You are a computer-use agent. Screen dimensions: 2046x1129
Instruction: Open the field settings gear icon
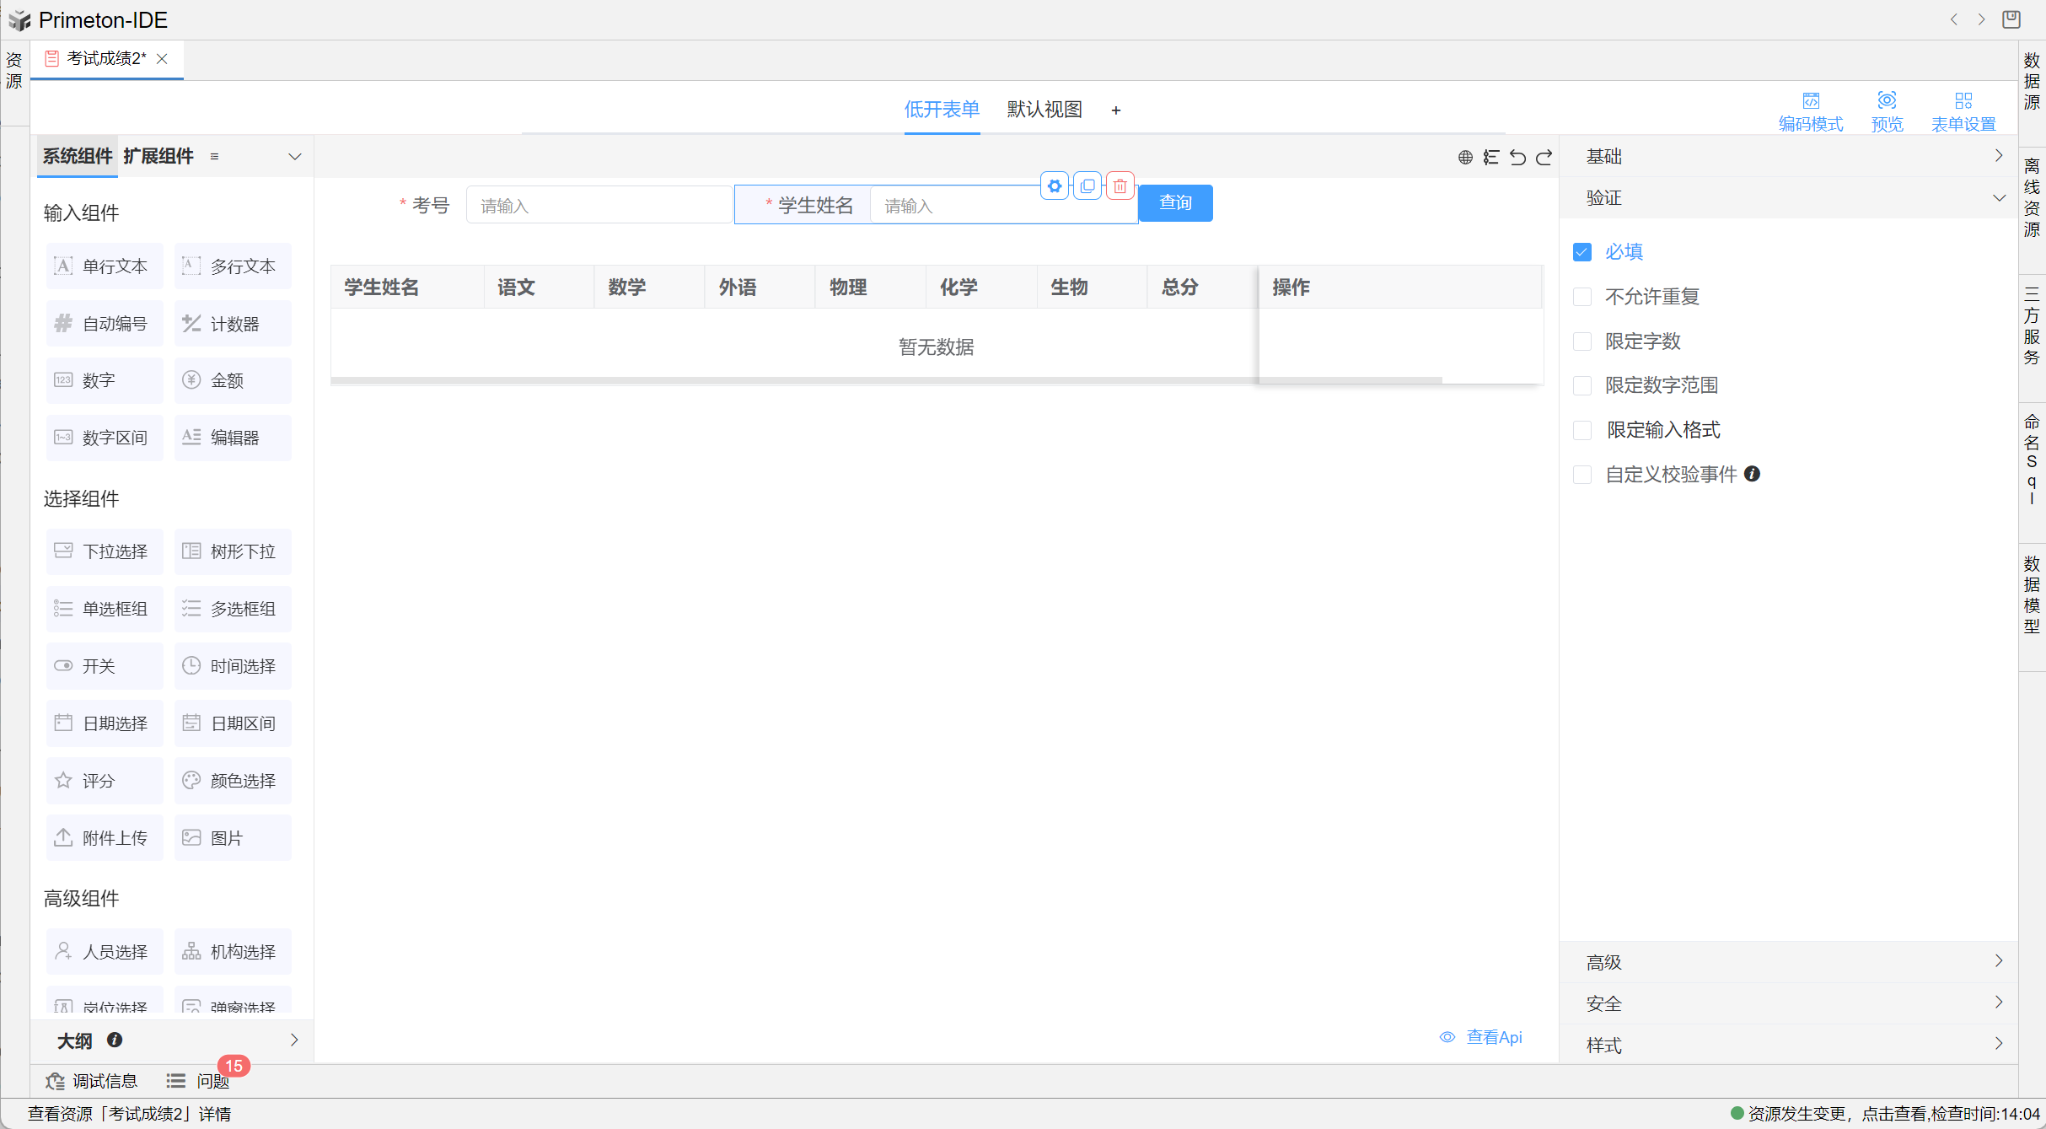tap(1055, 186)
